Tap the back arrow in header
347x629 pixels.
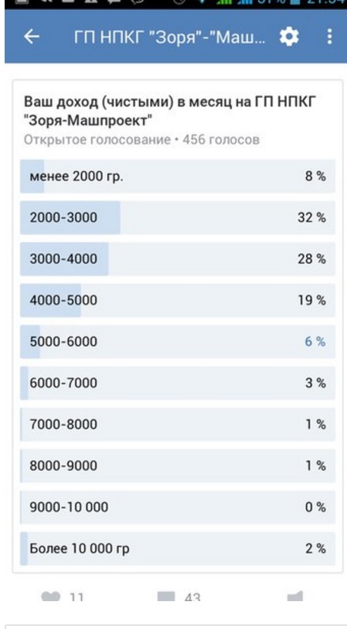pos(32,37)
